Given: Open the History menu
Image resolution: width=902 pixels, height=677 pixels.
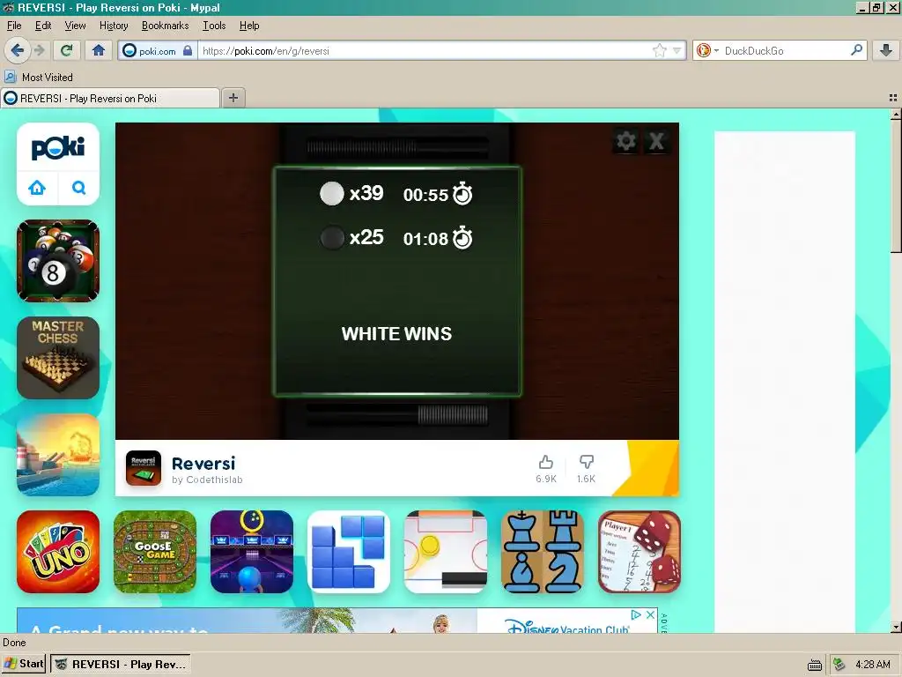Looking at the screenshot, I should click(114, 26).
